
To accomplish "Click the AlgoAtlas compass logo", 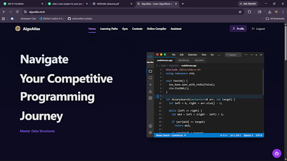I will click(18, 29).
